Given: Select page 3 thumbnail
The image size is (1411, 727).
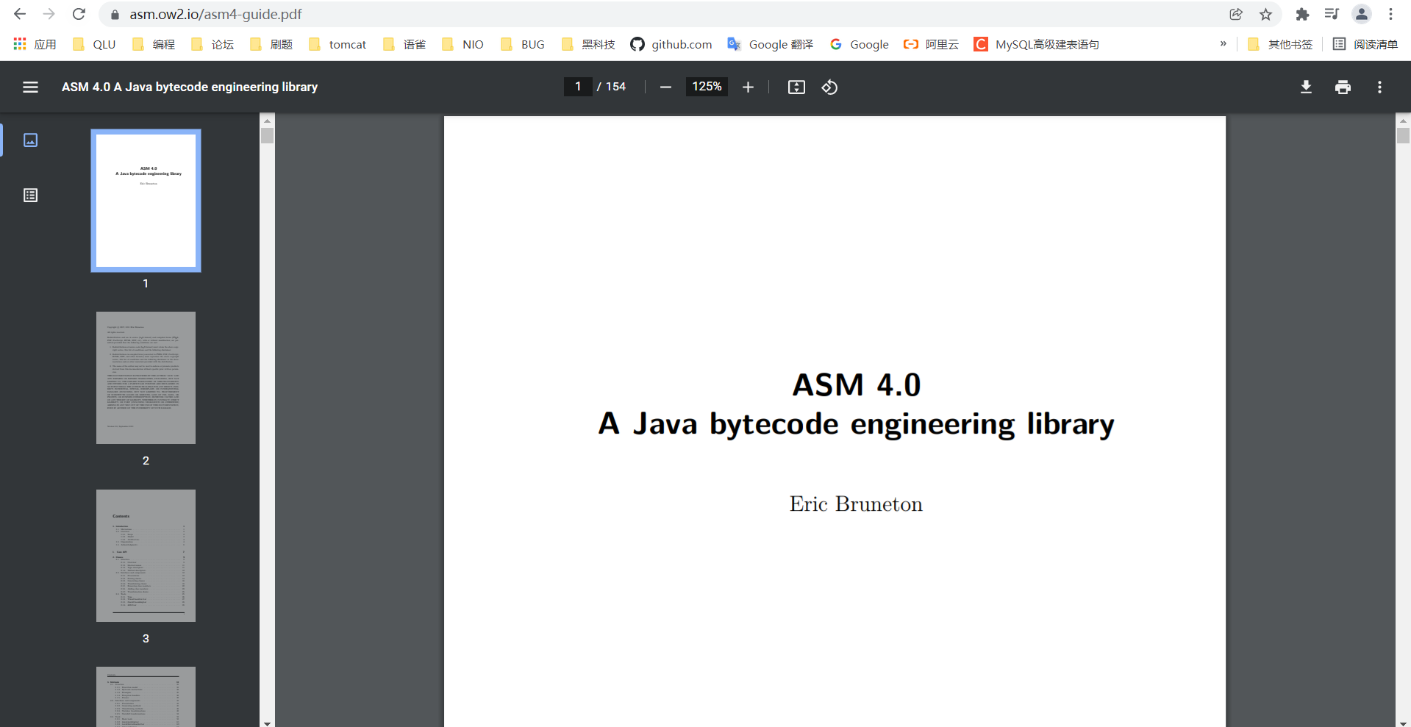Looking at the screenshot, I should 146,556.
